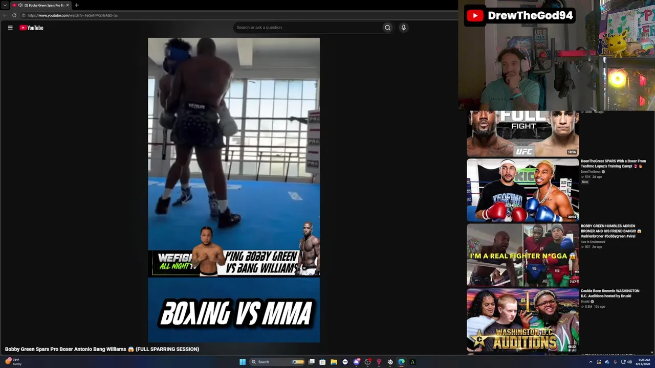This screenshot has height=368, width=655.
Task: Open the sync status tray icon
Action: coord(599,362)
